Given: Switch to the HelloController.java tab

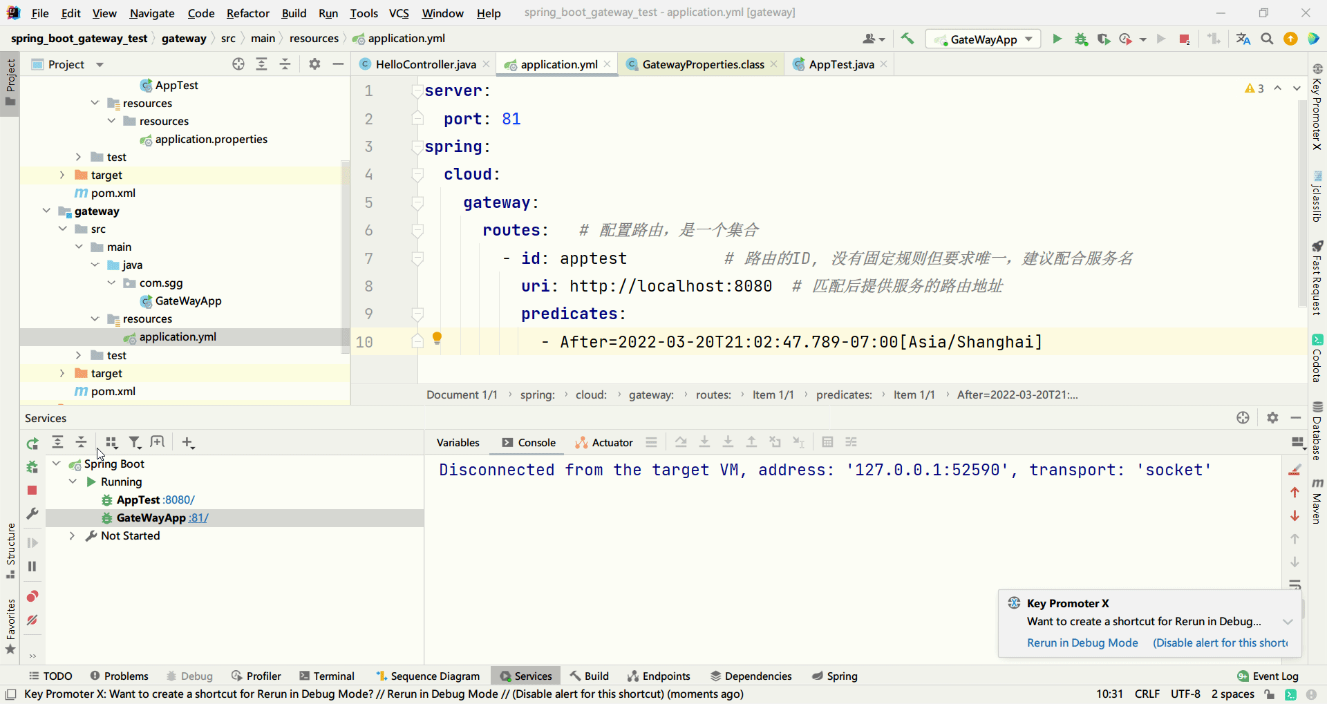Looking at the screenshot, I should (426, 64).
